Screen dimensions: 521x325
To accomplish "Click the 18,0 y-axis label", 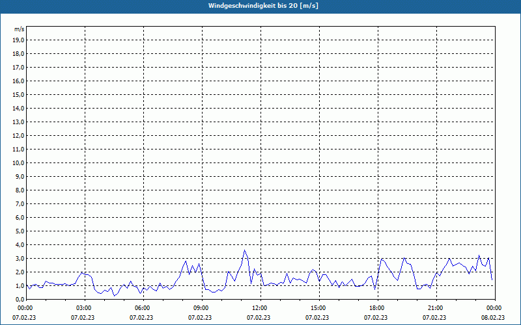I will 18,54.
